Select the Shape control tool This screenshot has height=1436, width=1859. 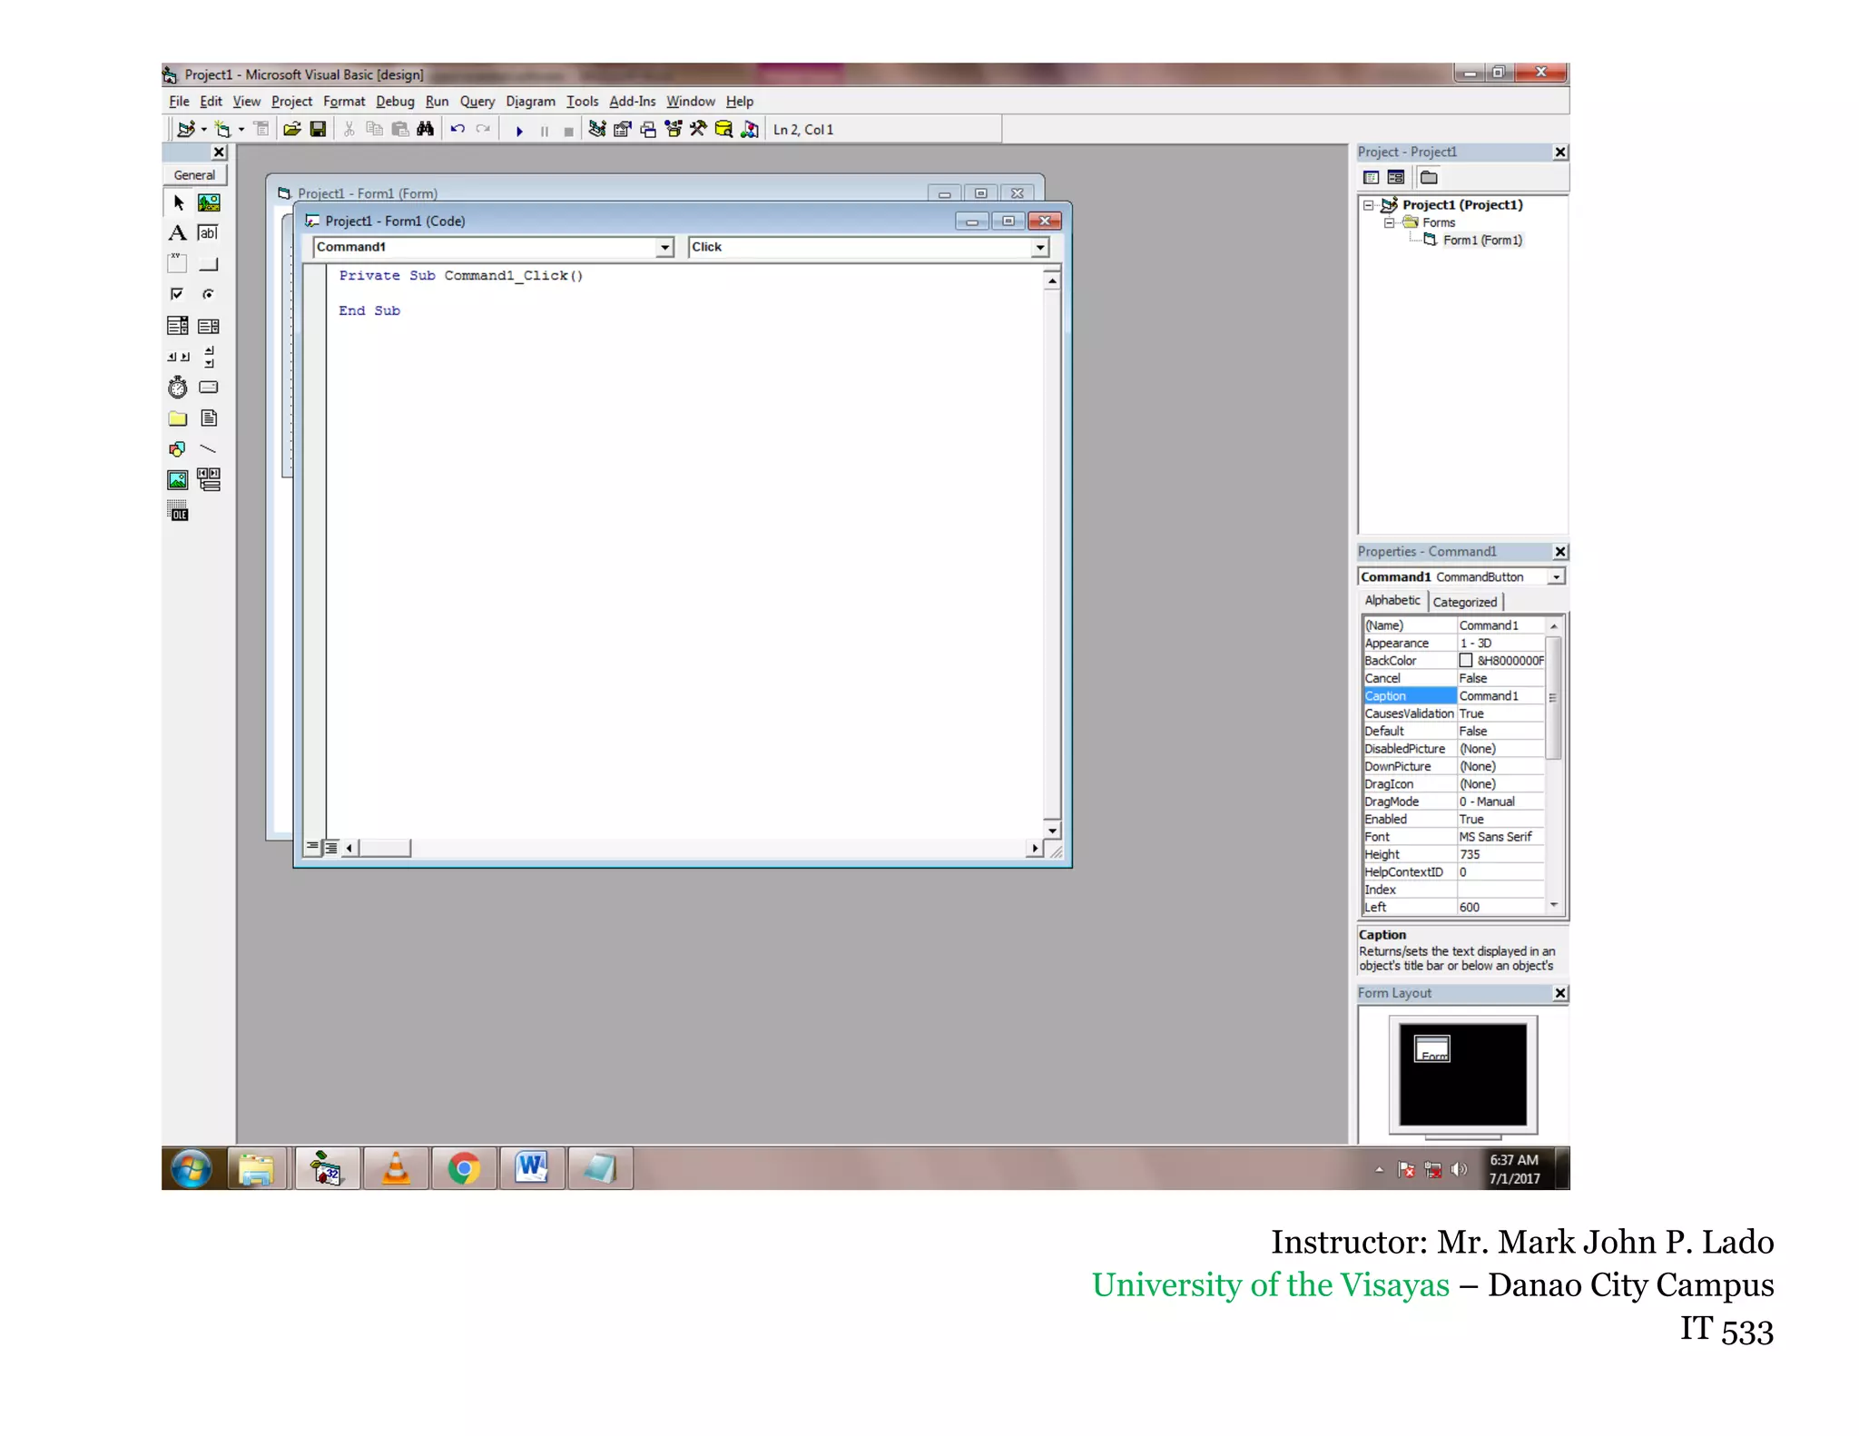(178, 449)
